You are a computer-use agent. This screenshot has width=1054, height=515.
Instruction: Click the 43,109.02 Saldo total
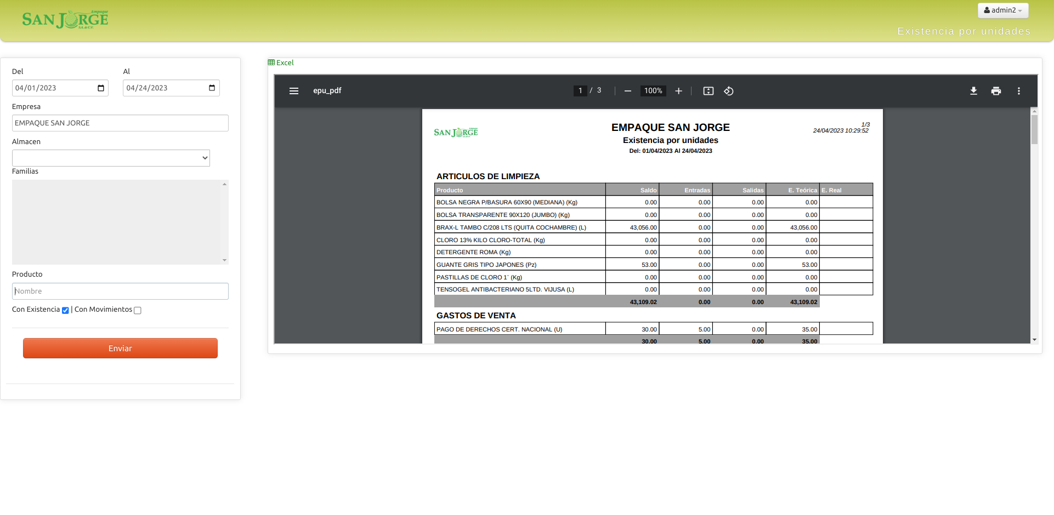643,302
